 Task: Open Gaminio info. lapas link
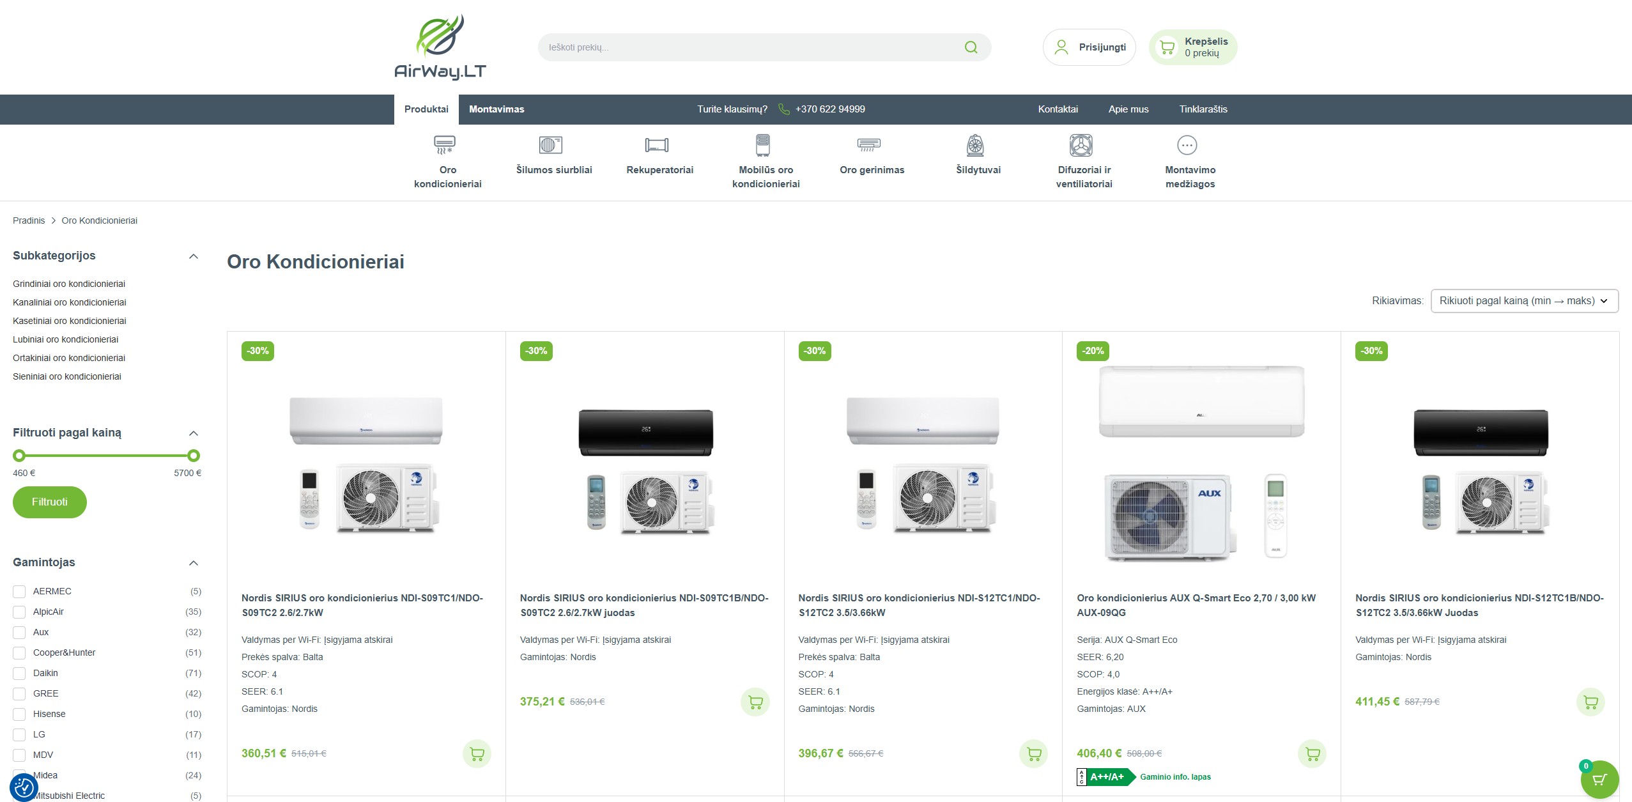click(1175, 777)
